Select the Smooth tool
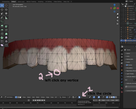 [x=6, y=38]
